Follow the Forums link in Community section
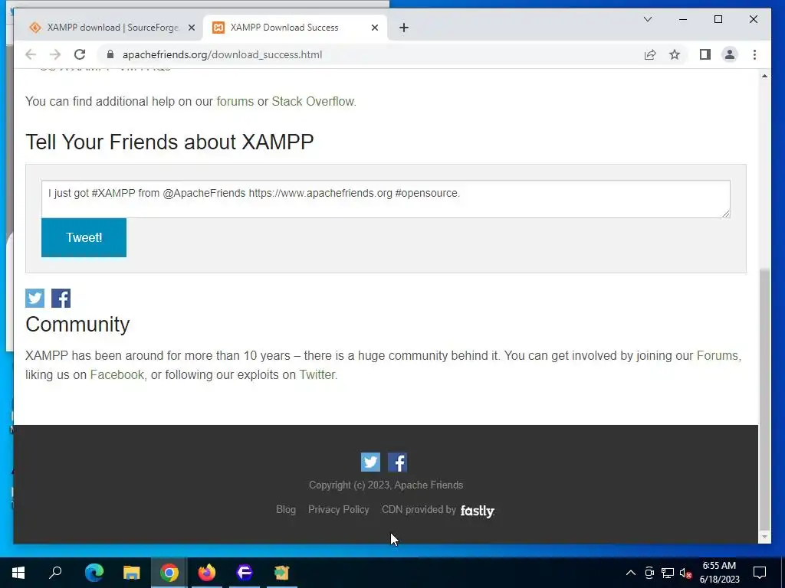This screenshot has height=588, width=785. coord(718,355)
